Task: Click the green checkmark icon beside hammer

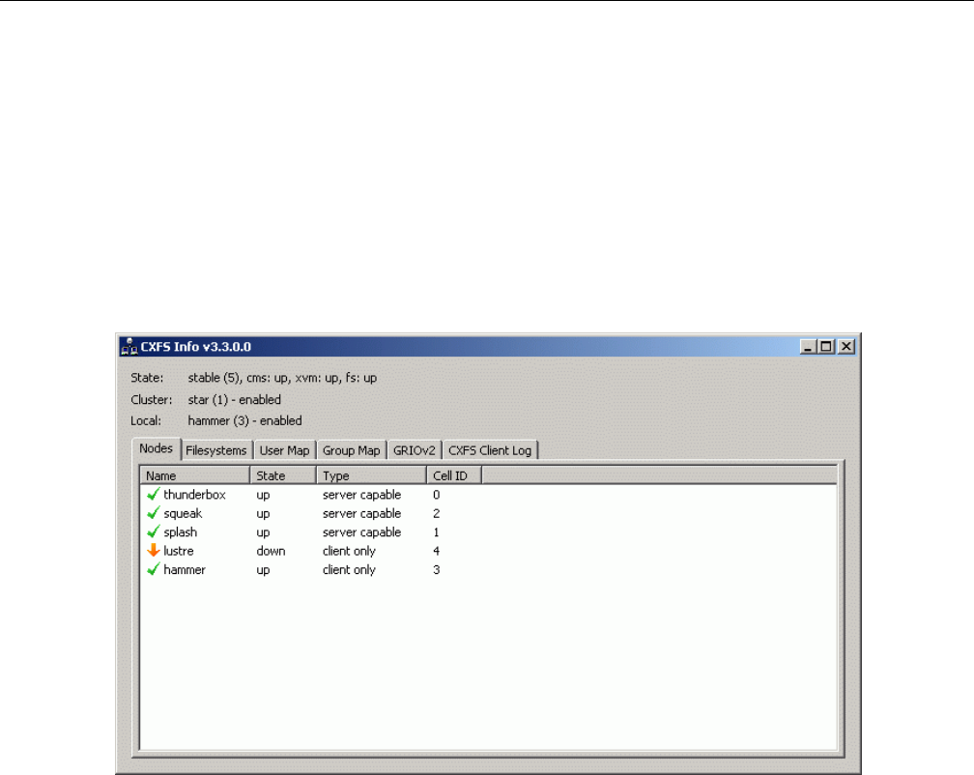Action: pos(154,569)
